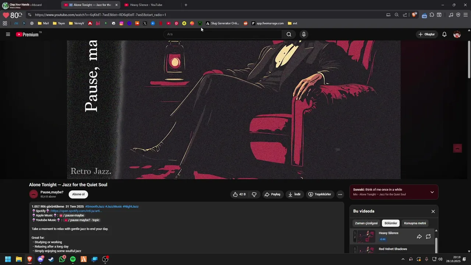Click the Paylaş share button
This screenshot has width=471, height=265.
point(273,194)
